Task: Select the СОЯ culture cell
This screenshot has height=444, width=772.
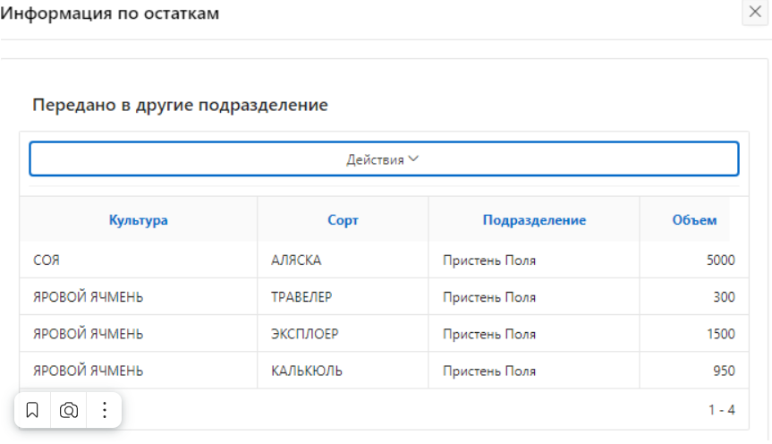Action: (47, 260)
